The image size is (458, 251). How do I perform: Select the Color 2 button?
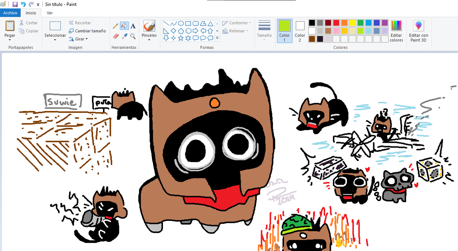300,31
